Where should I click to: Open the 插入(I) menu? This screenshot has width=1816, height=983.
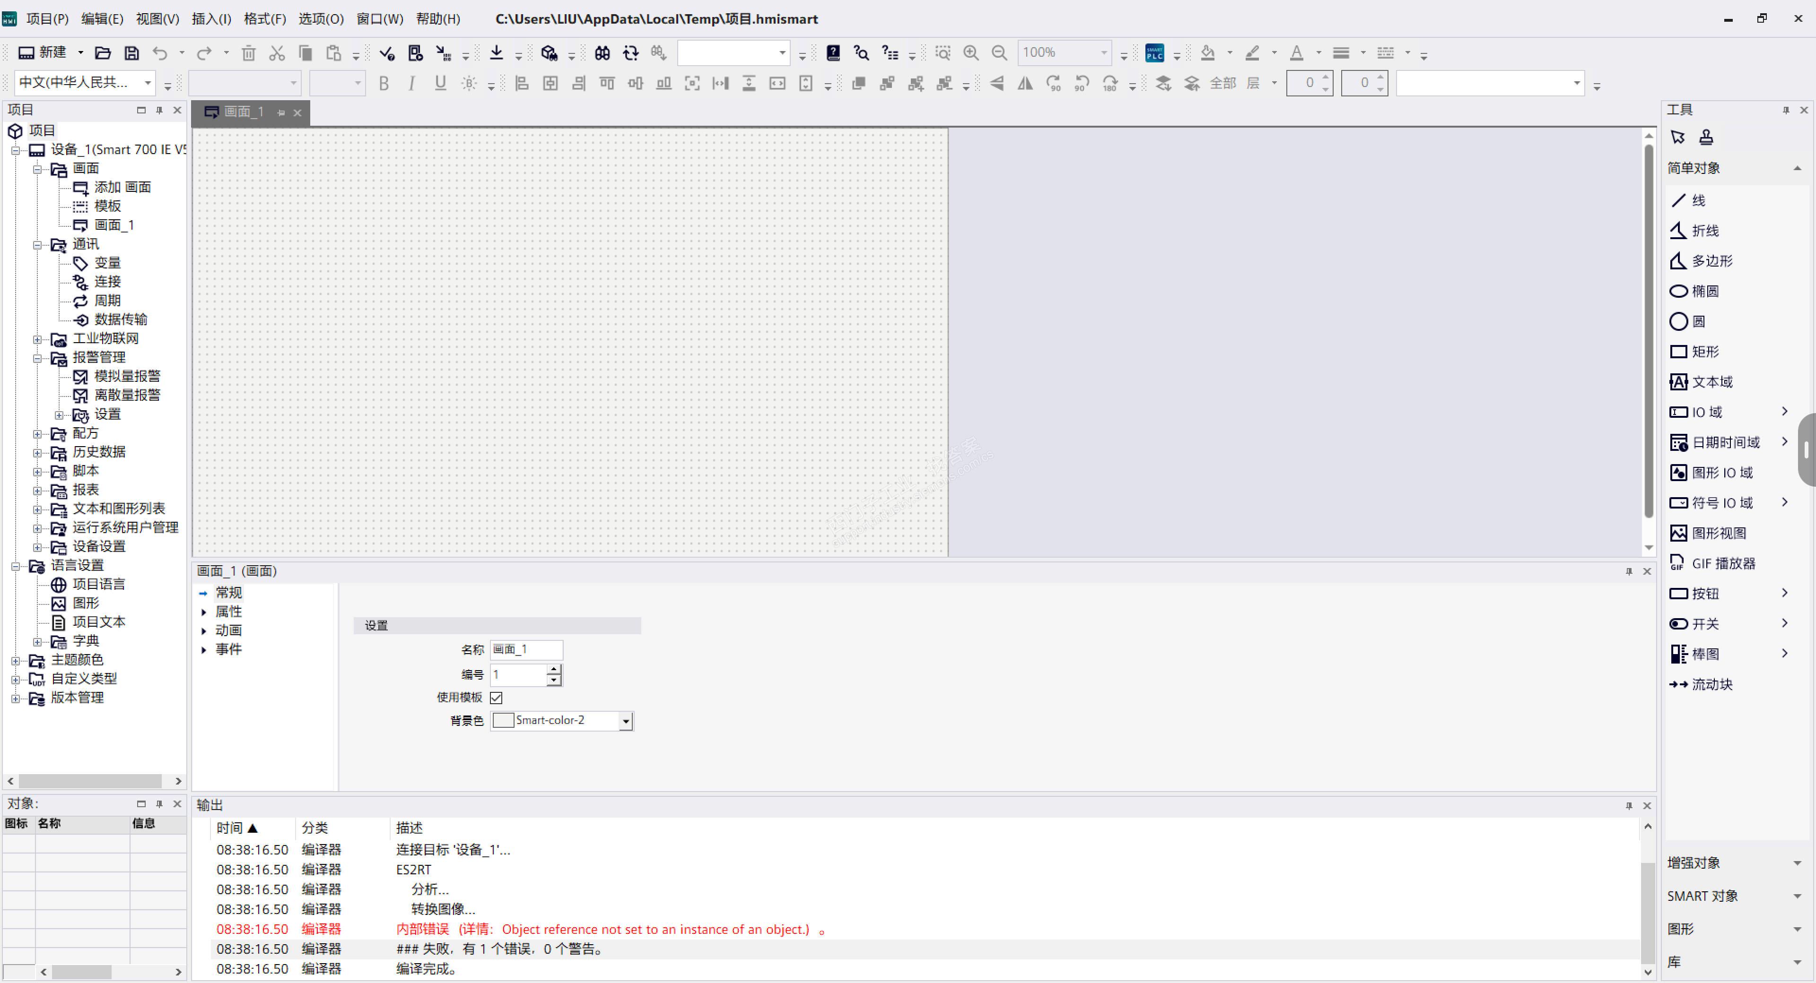(211, 19)
